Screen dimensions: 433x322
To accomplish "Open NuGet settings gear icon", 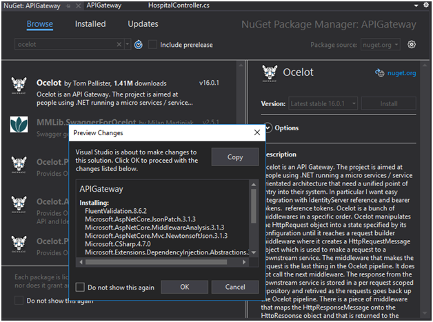I will click(x=412, y=44).
